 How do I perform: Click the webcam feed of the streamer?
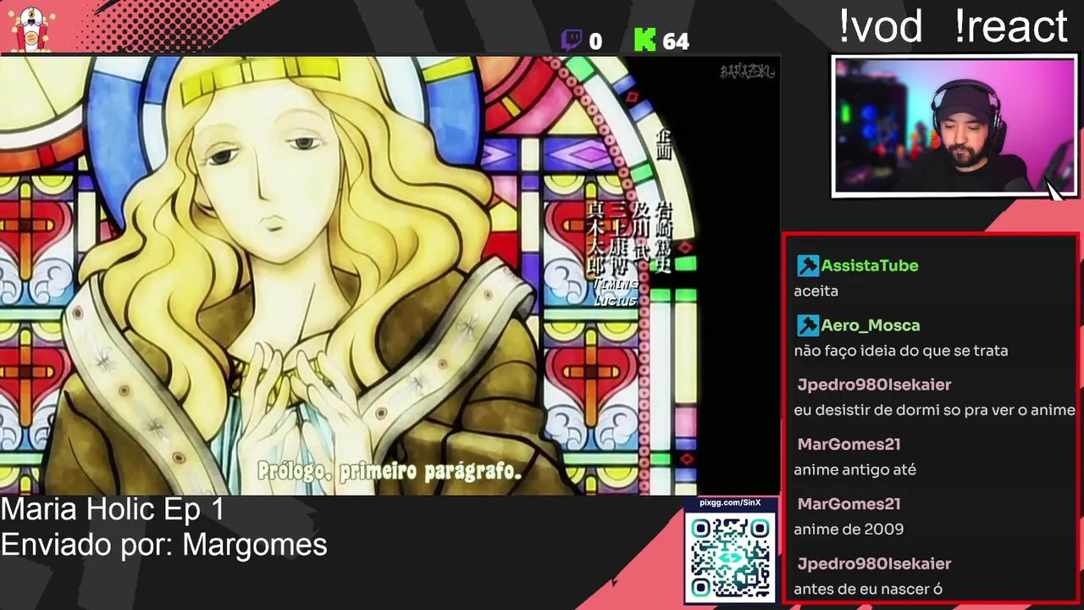click(x=954, y=126)
